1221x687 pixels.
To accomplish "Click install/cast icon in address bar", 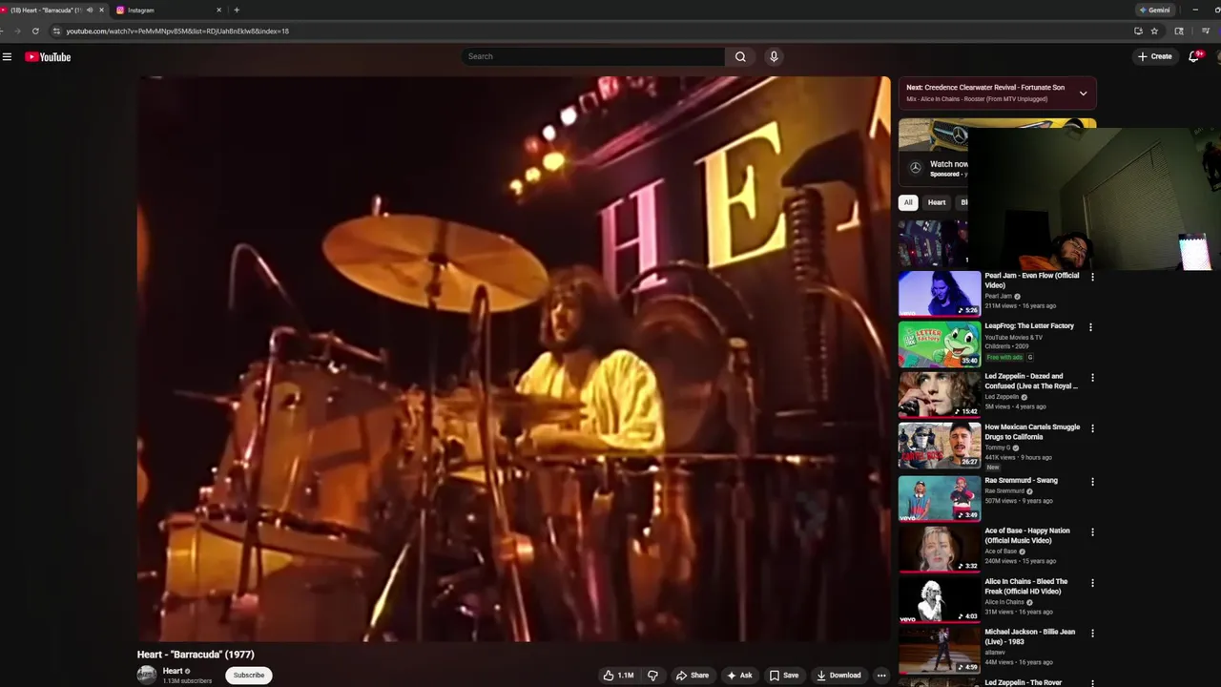I will (x=1138, y=31).
